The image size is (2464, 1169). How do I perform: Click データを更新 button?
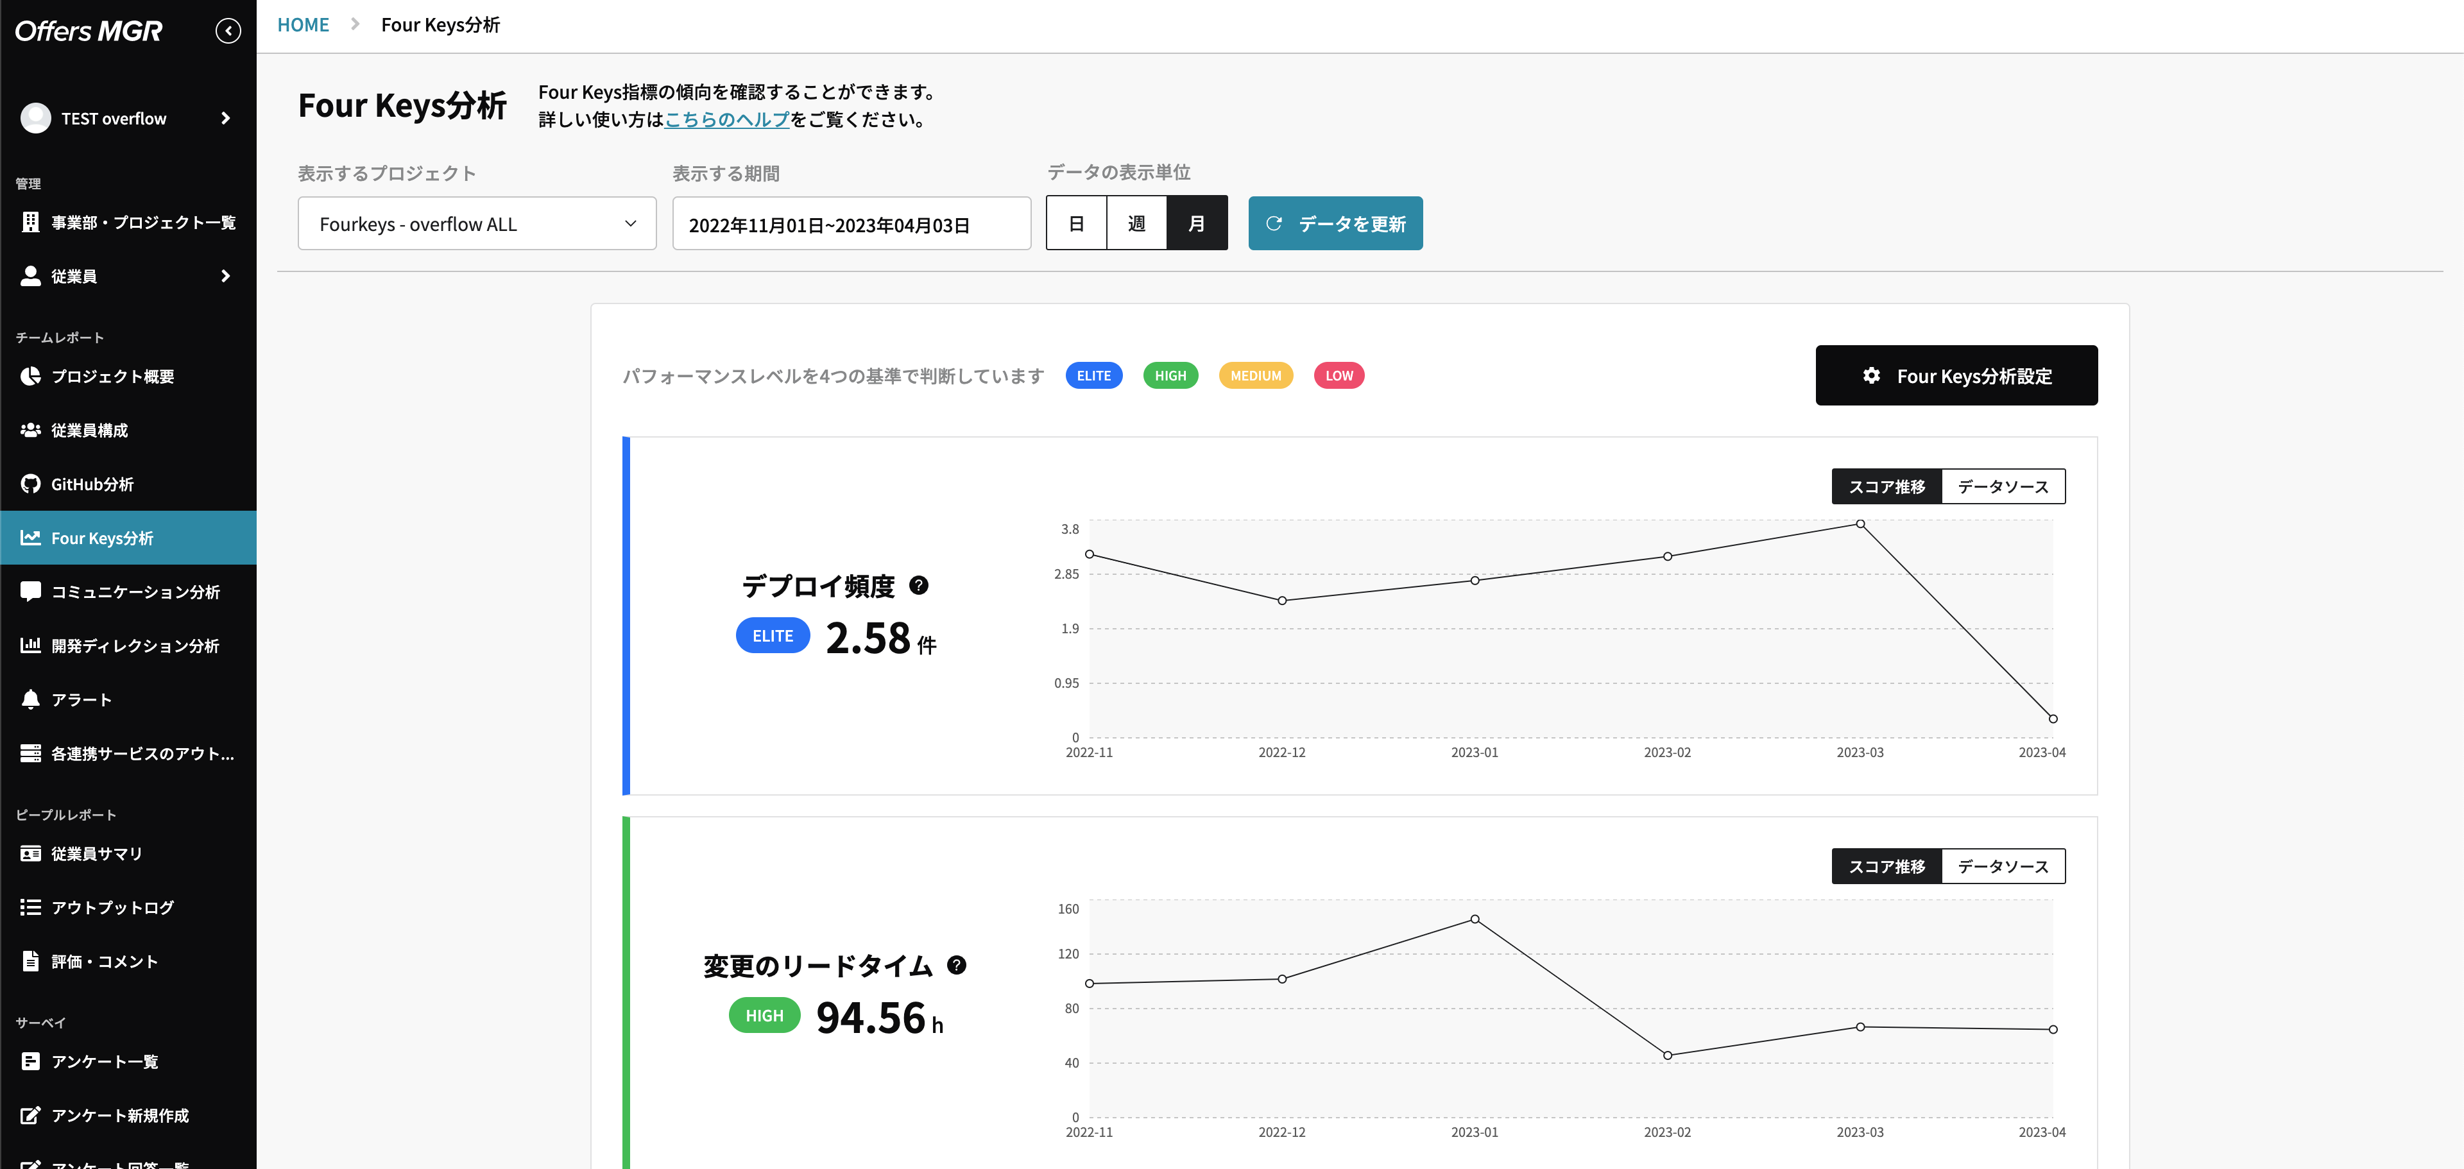point(1335,223)
